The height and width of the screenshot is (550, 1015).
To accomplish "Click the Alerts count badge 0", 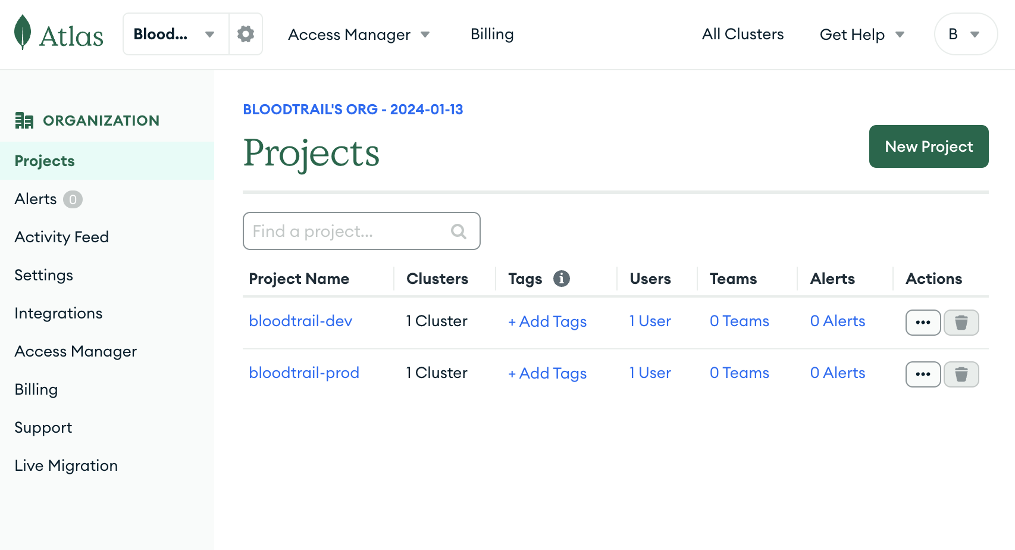I will coord(73,199).
